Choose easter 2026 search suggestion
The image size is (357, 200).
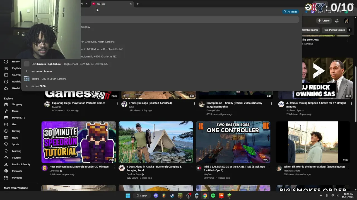(162, 86)
